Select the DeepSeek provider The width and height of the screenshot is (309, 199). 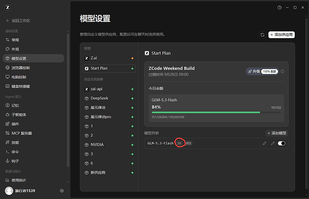(109, 98)
